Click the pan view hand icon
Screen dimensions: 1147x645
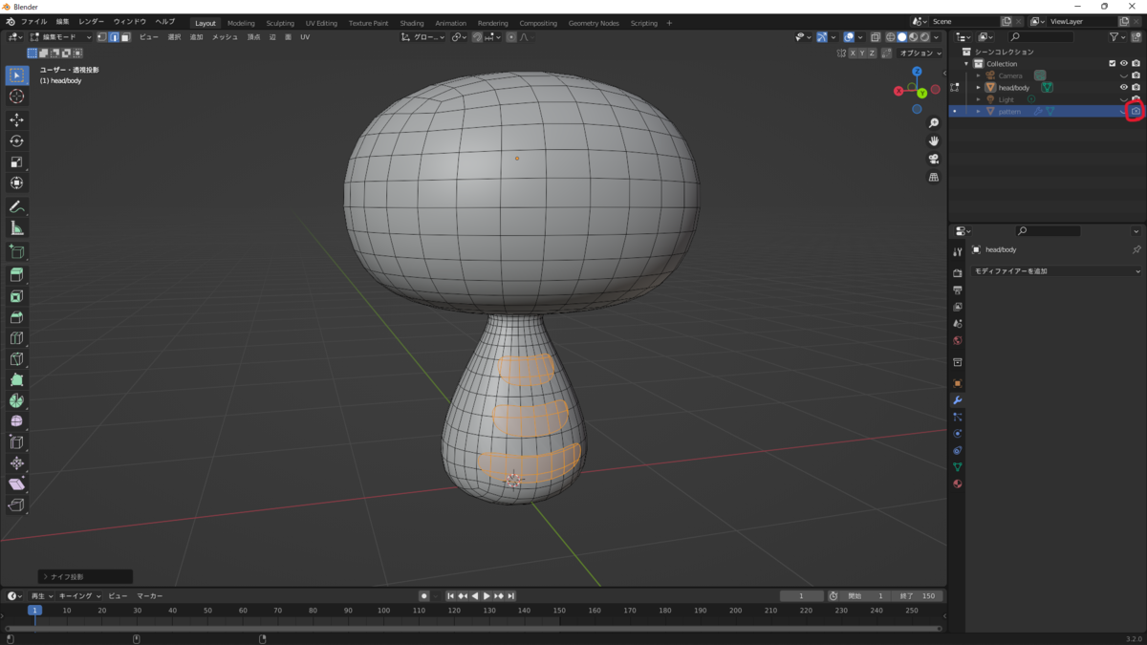tap(934, 141)
